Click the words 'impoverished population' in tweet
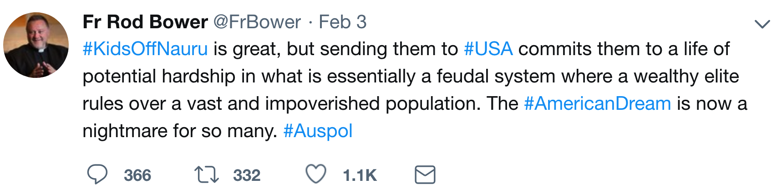777x195 pixels. 372,104
